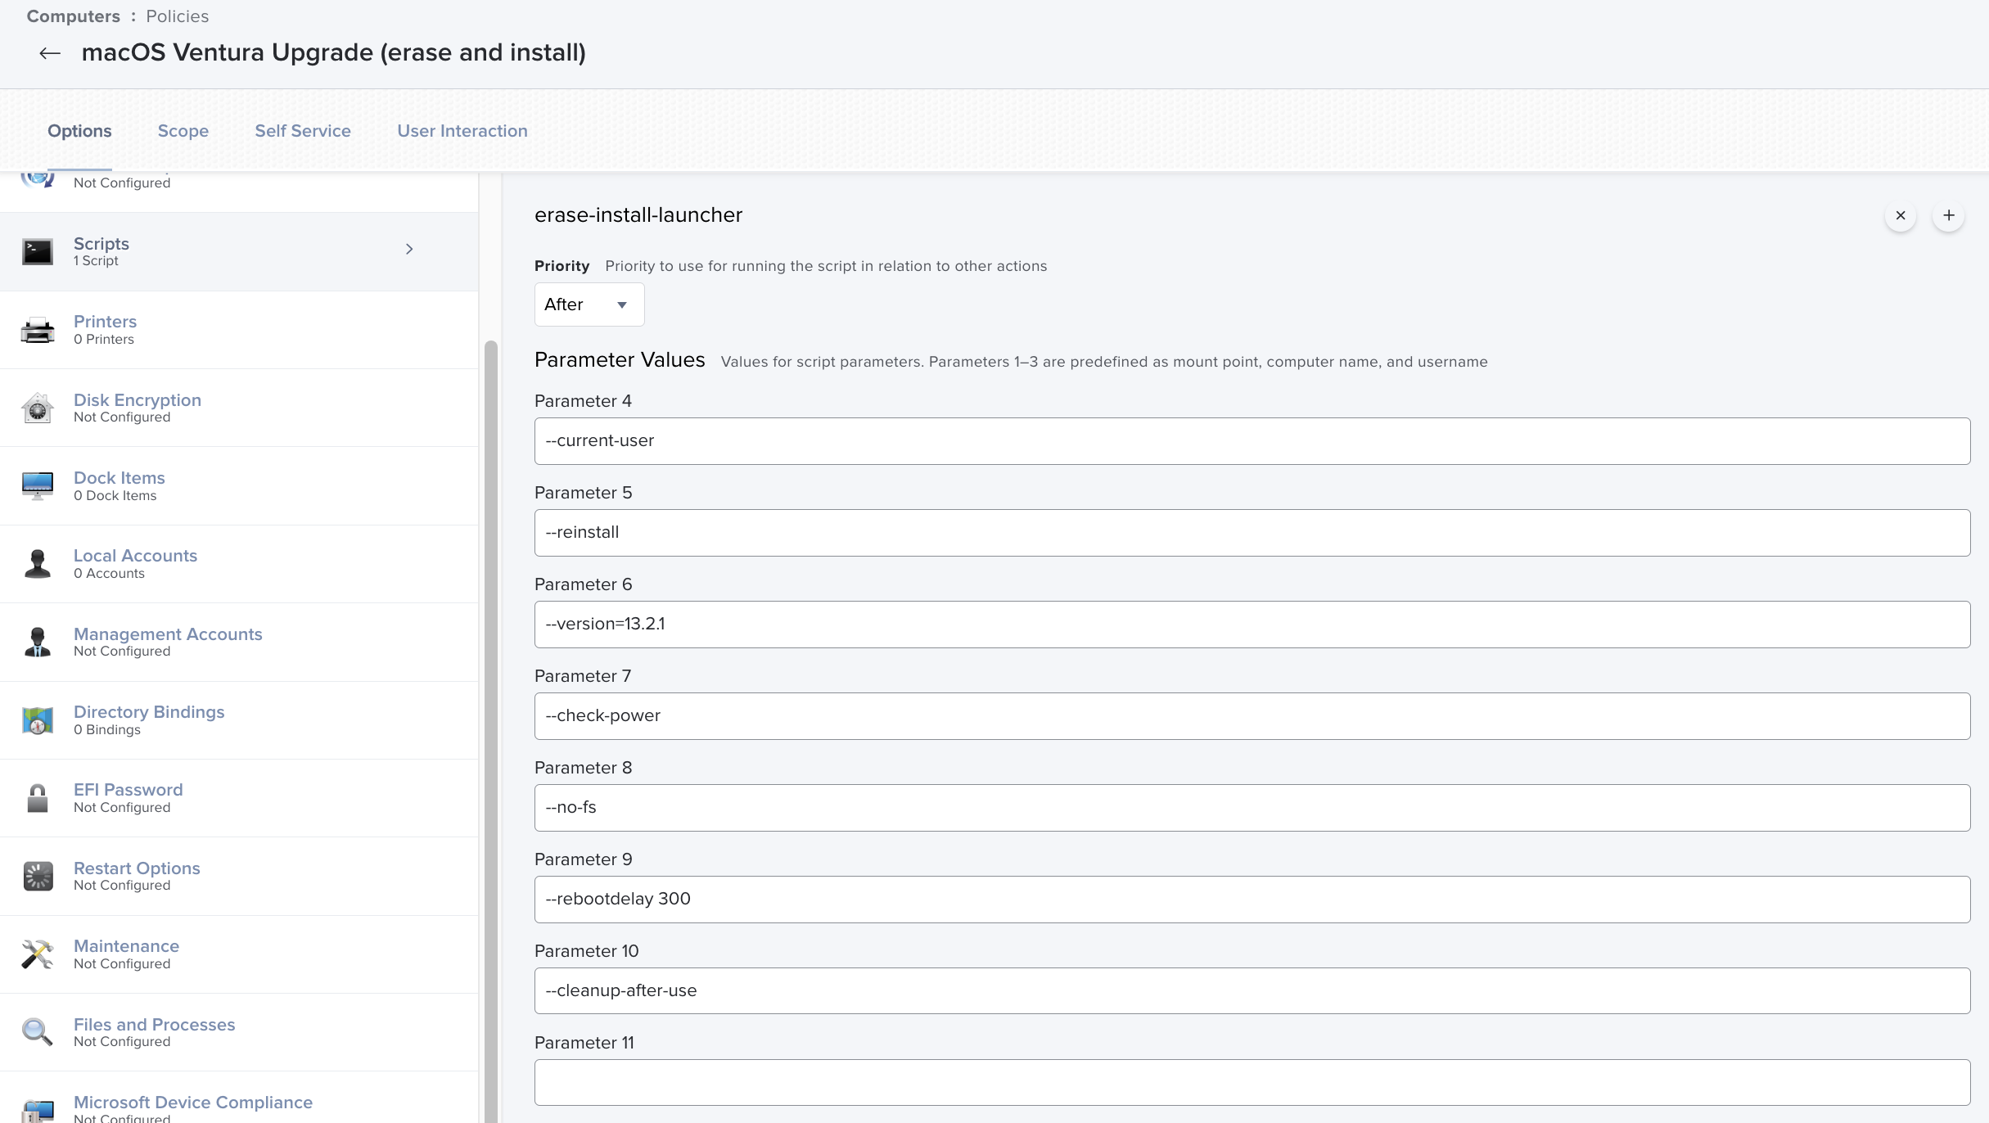Click the Management Accounts suit icon

[37, 642]
